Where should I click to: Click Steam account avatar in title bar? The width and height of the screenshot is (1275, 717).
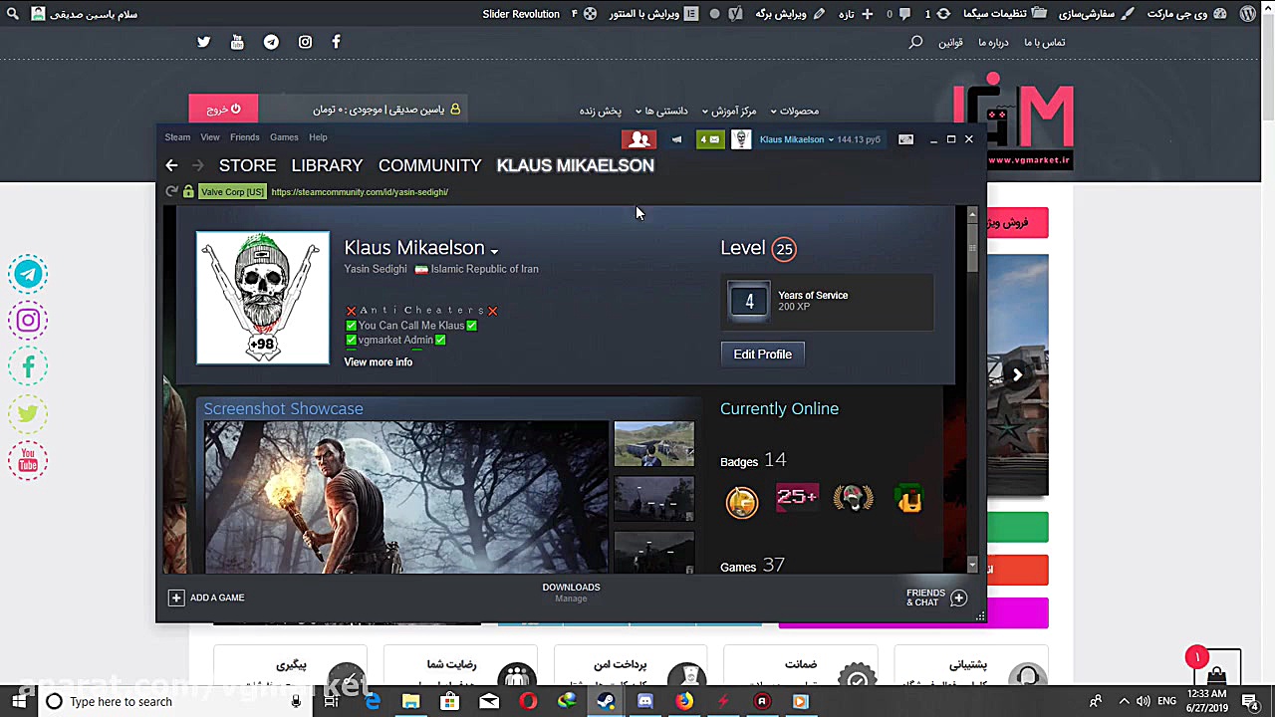[x=741, y=139]
